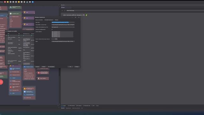Open the first tab of the input settings dialog
Viewport: 204px width, 115px height.
coord(39,20)
